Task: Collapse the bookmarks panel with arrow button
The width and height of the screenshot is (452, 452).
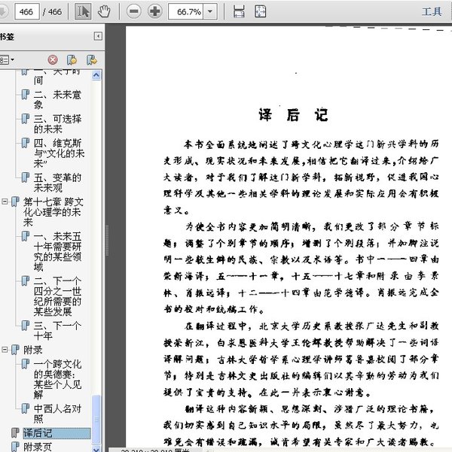Action: (x=98, y=36)
